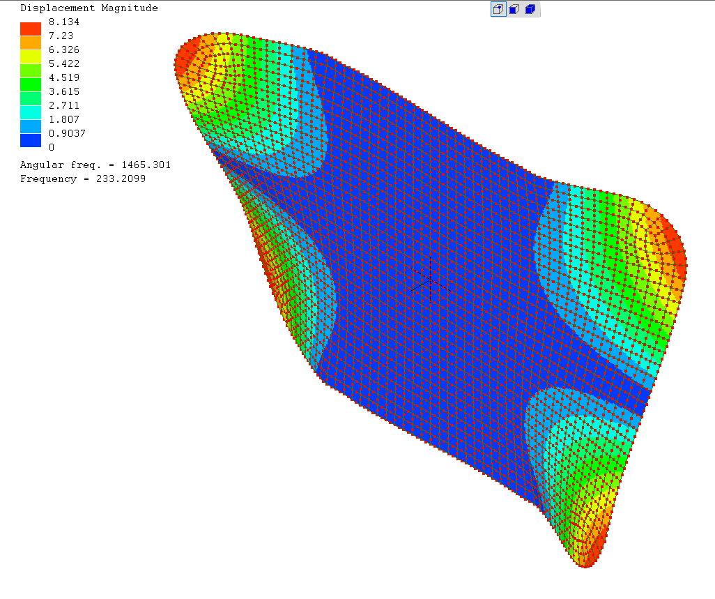This screenshot has width=715, height=599.
Task: Click the 'Angular freq. = 1465.301' text
Action: tap(95, 165)
